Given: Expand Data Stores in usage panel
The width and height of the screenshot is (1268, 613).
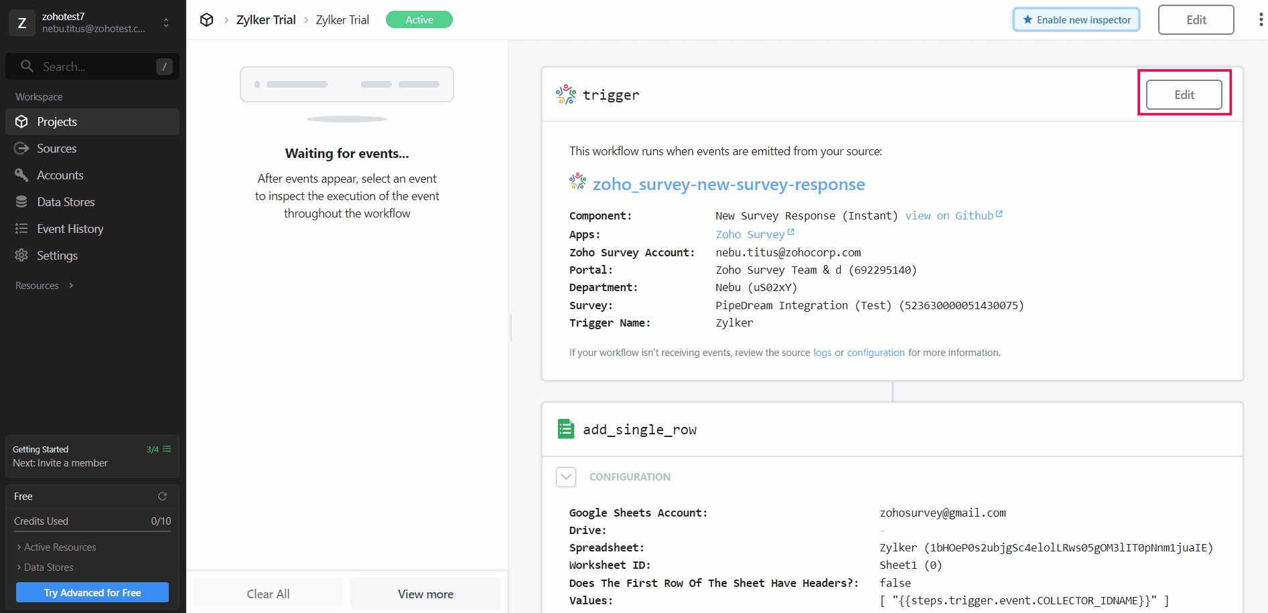Looking at the screenshot, I should [x=45, y=567].
